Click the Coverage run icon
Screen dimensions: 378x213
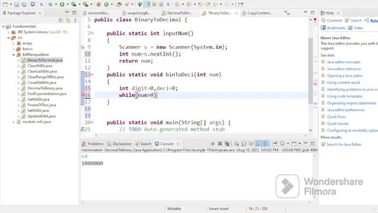click(x=74, y=4)
